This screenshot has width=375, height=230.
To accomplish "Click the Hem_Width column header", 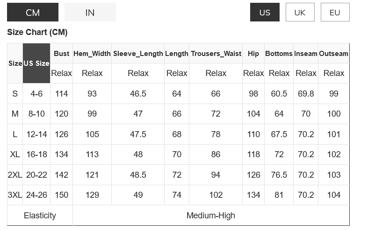I will [x=92, y=54].
